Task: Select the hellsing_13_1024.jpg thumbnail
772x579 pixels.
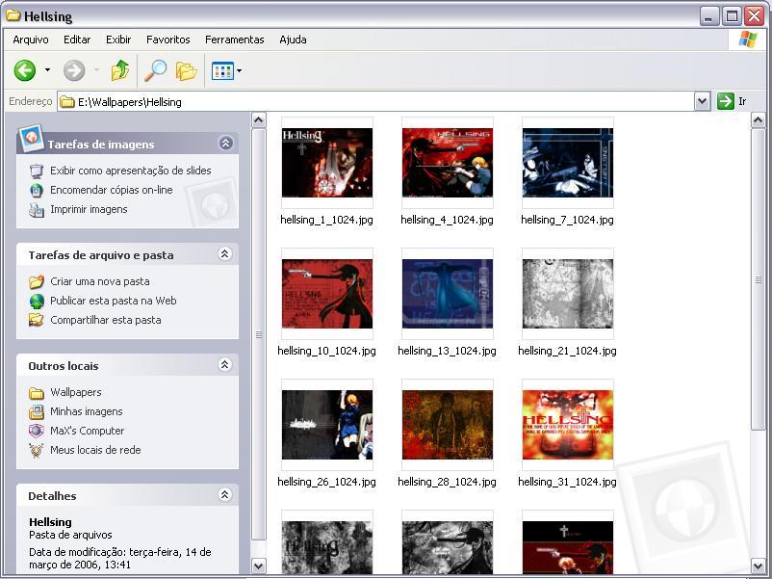Action: pyautogui.click(x=447, y=294)
